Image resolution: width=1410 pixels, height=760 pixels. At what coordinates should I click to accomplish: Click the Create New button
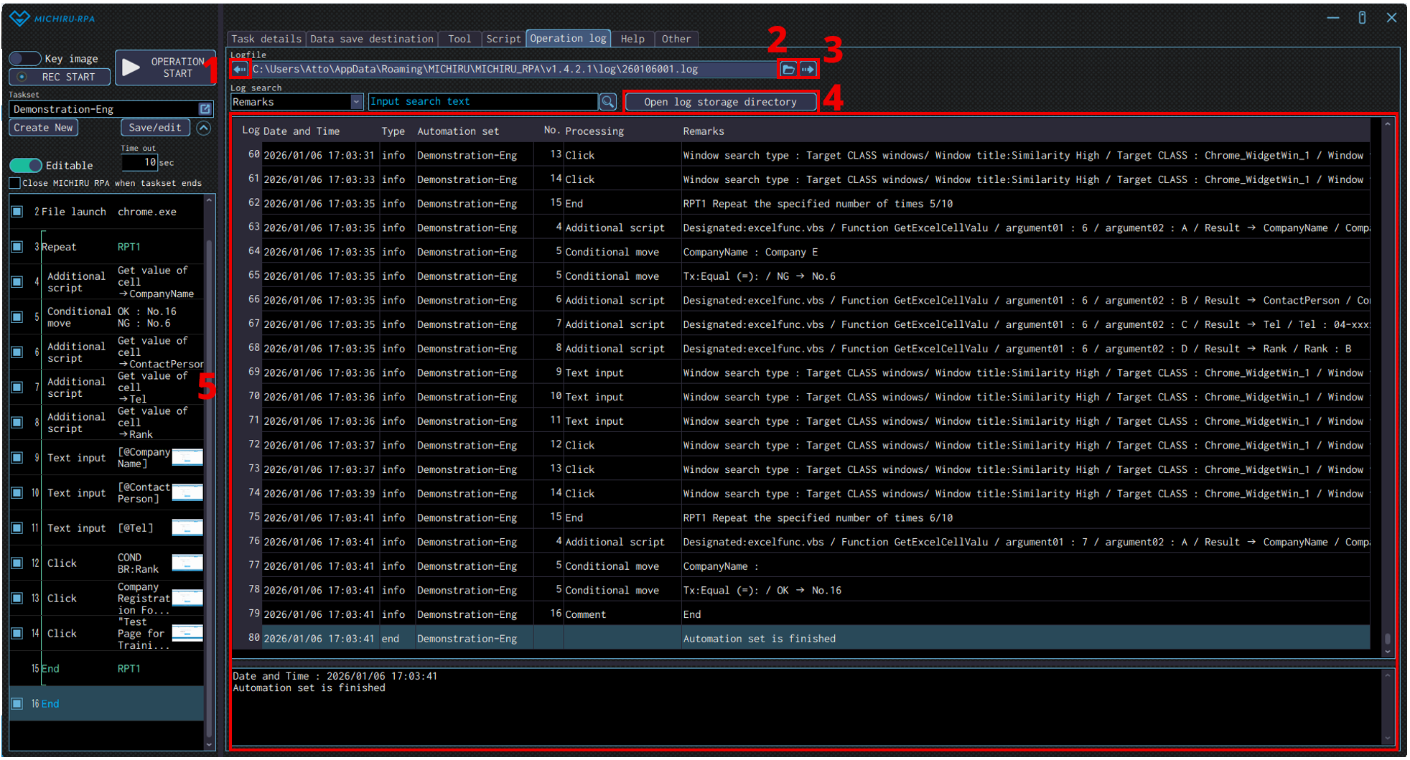tap(43, 128)
